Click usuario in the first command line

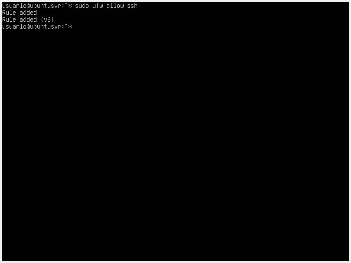coord(14,6)
